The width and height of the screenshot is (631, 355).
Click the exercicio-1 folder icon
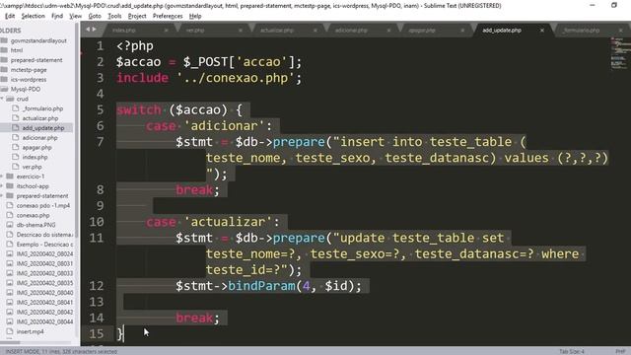click(x=10, y=177)
